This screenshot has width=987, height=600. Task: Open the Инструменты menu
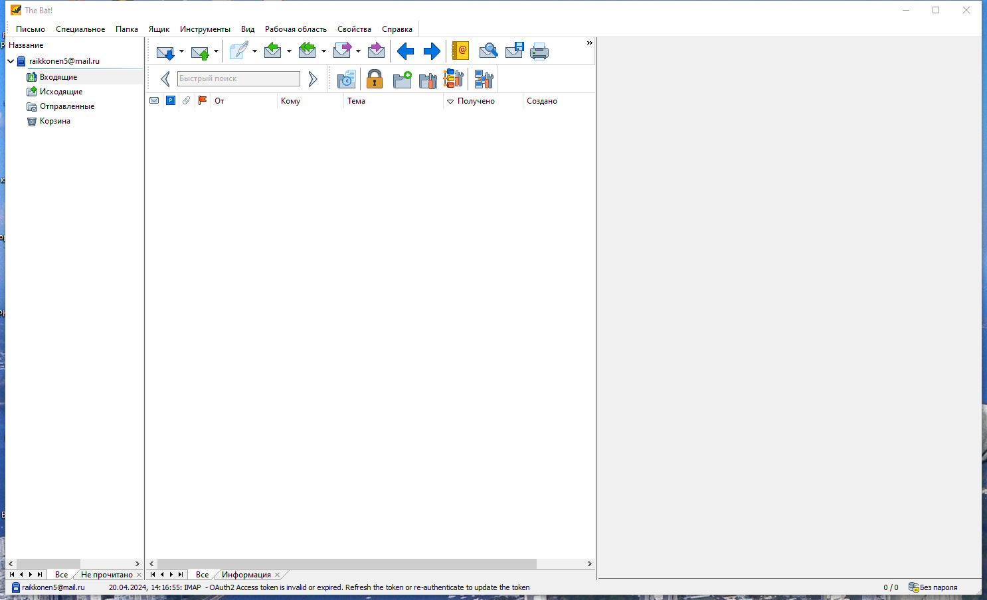point(205,29)
